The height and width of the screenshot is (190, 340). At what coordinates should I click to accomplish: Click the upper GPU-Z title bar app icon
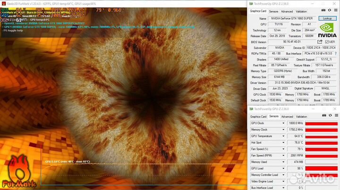point(251,4)
